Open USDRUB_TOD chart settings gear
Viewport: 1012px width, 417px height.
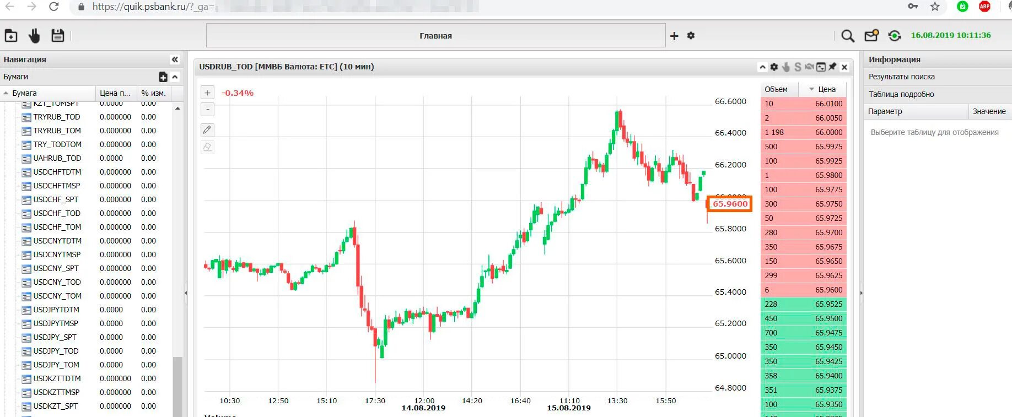[774, 67]
